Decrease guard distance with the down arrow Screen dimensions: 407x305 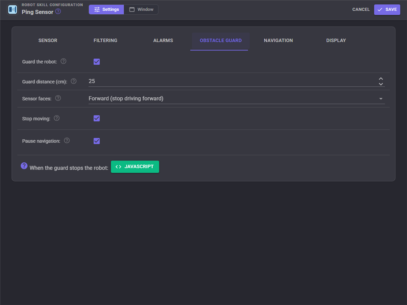(381, 84)
